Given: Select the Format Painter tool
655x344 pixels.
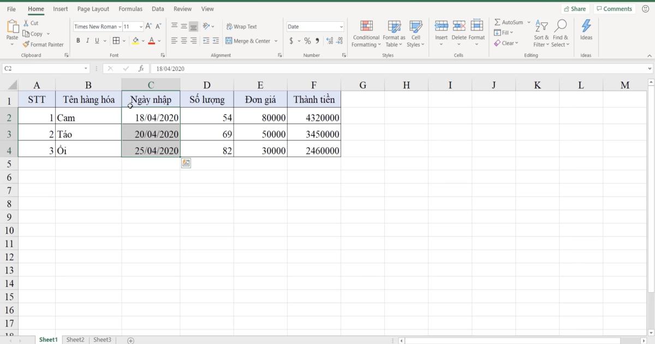Looking at the screenshot, I should pos(43,44).
